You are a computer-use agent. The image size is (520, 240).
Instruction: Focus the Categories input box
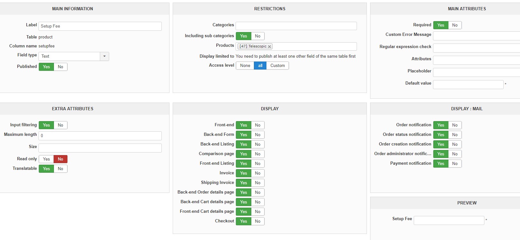click(296, 26)
